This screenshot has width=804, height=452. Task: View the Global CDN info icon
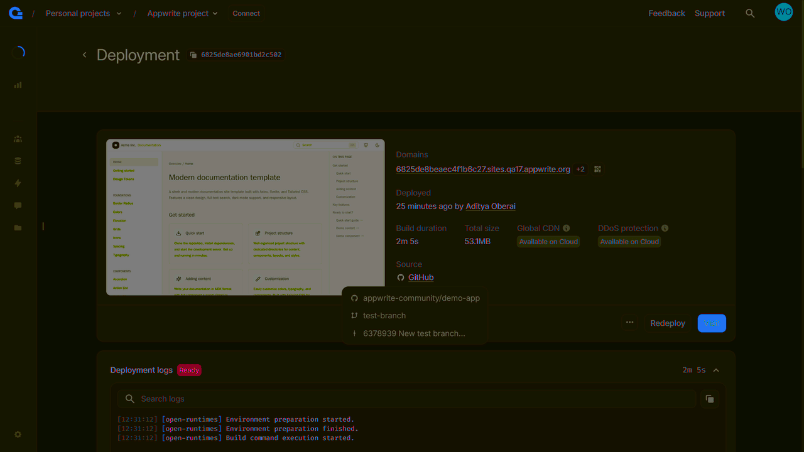coord(565,228)
